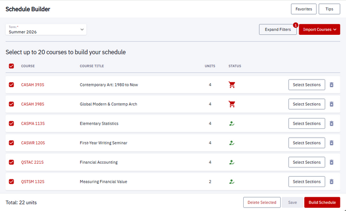
Task: Click the title Measuring Financial Value
Action: 103,182
